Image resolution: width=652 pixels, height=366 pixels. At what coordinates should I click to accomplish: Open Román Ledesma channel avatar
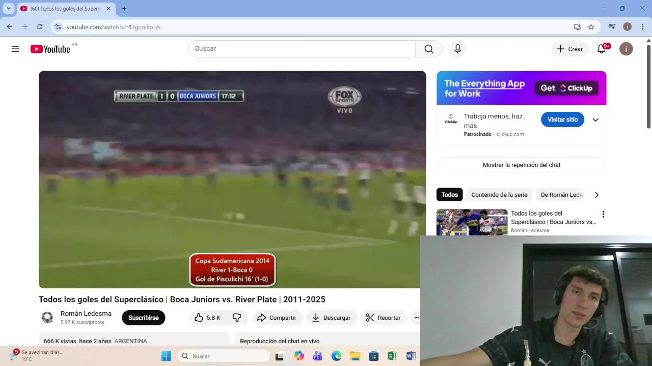[47, 318]
